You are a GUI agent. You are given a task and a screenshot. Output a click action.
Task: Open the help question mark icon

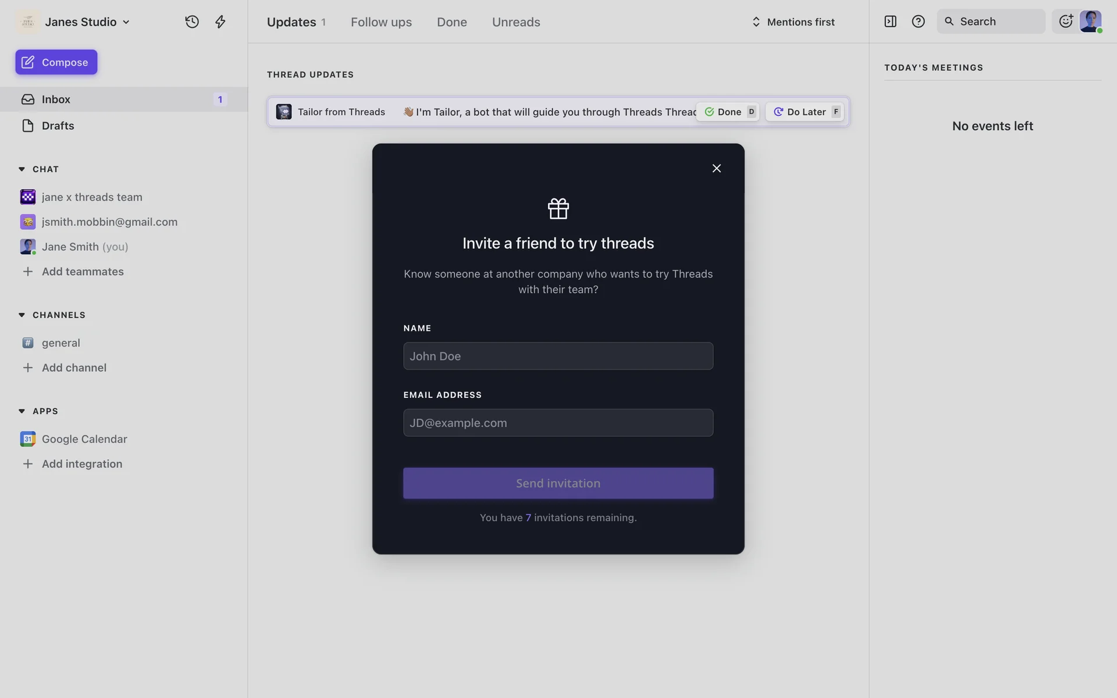[x=918, y=22]
